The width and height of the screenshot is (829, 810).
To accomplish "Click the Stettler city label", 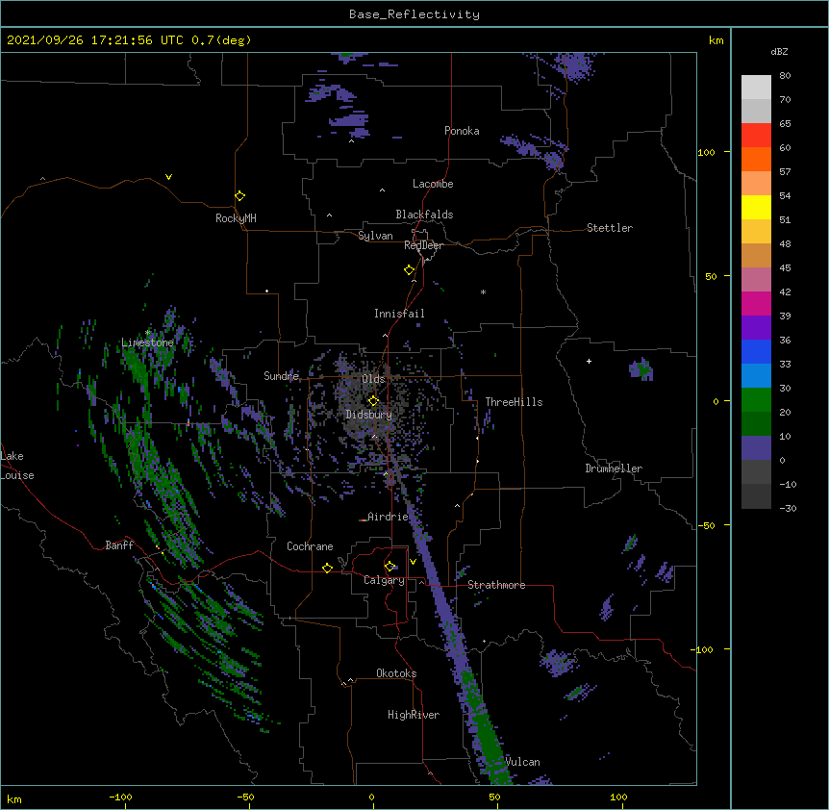I will [x=610, y=228].
